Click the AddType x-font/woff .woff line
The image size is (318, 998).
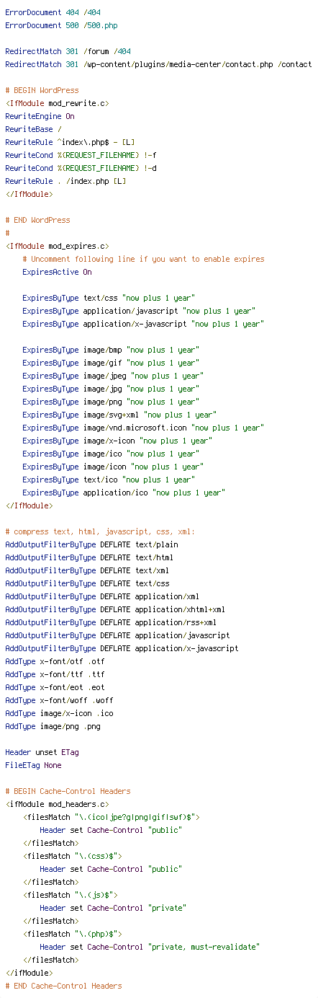59,700
